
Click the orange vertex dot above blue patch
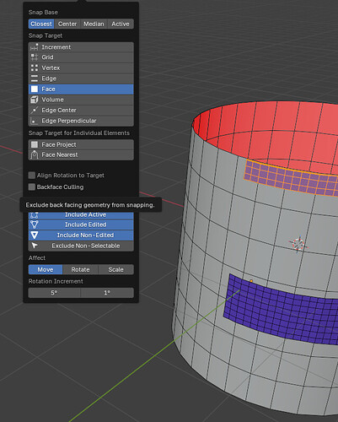[x=251, y=281]
